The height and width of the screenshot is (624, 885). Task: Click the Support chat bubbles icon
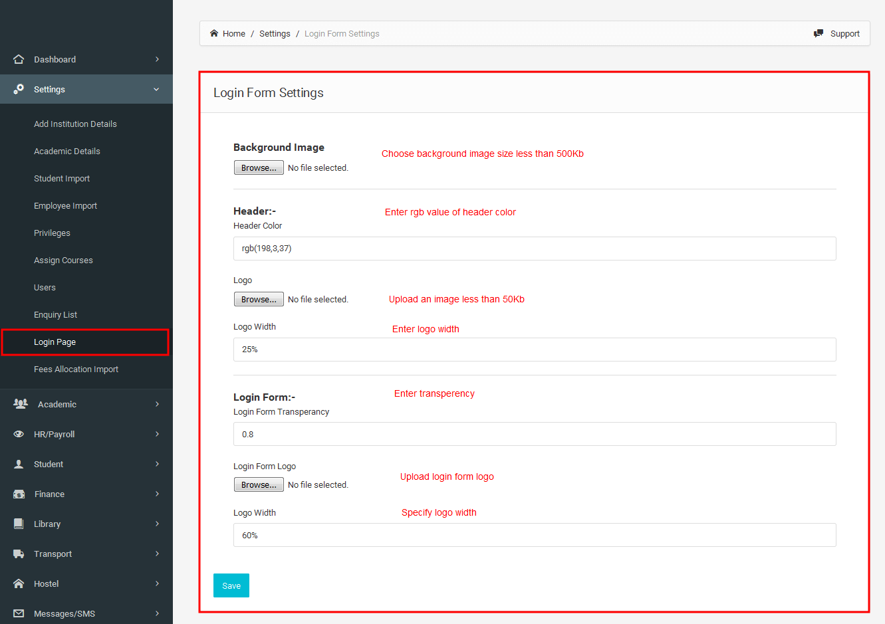pos(819,33)
